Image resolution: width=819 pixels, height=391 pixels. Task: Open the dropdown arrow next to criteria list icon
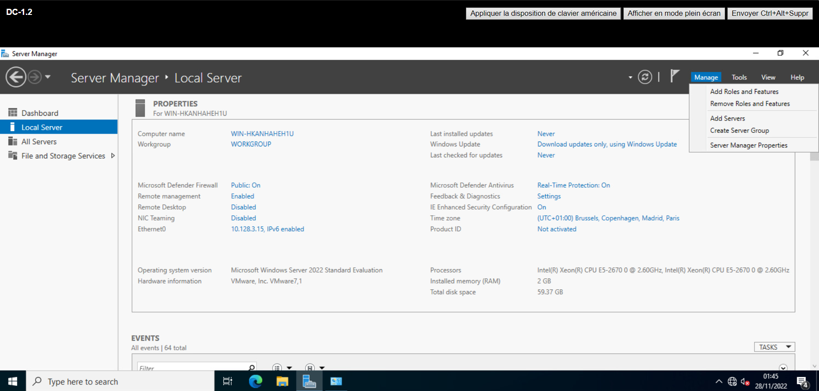point(290,368)
